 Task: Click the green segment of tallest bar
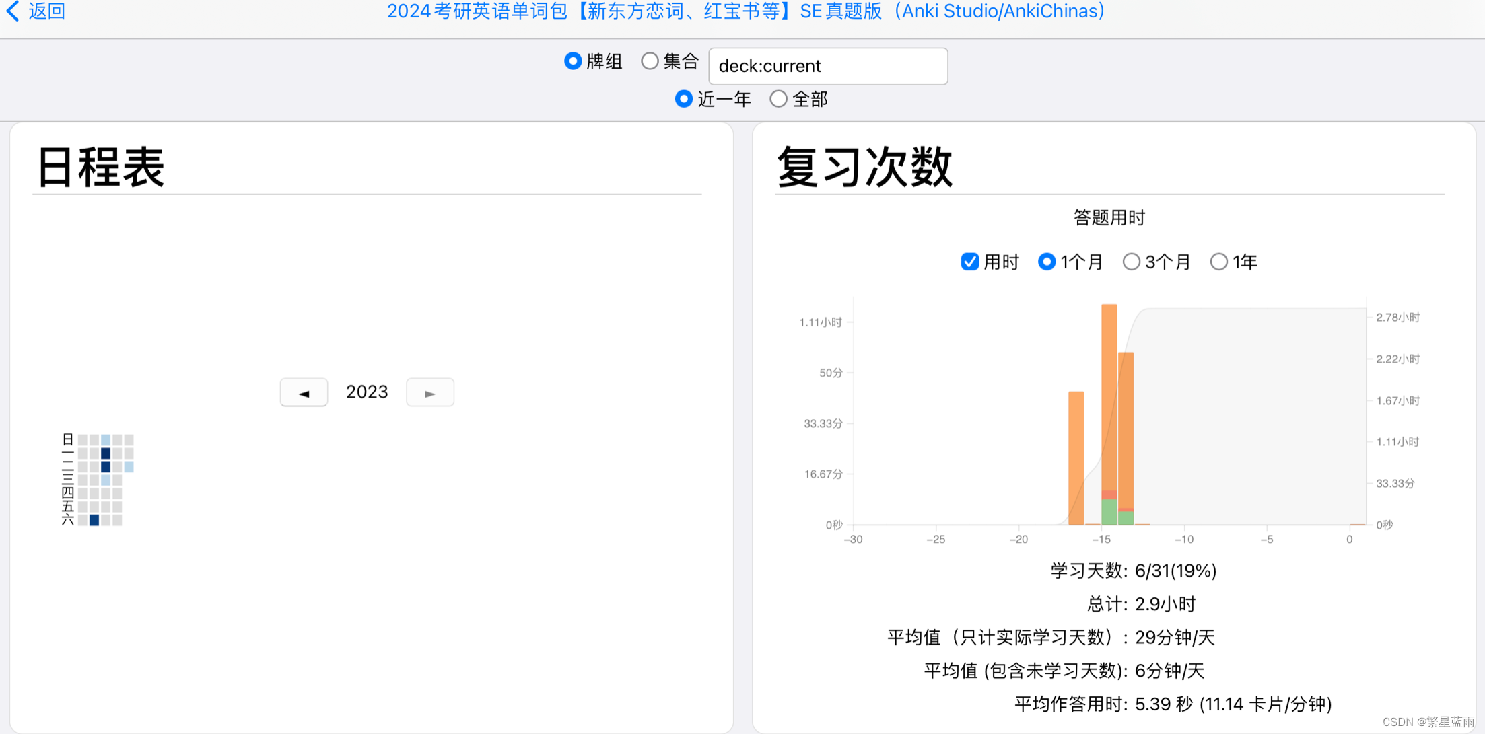point(1109,512)
